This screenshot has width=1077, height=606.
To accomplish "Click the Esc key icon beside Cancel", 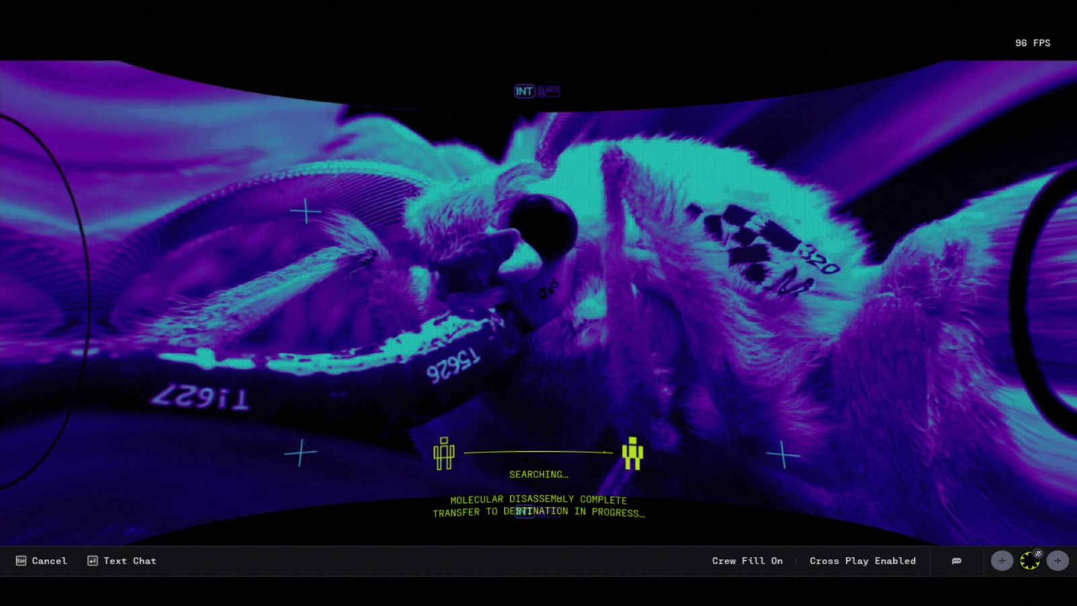I will (21, 561).
